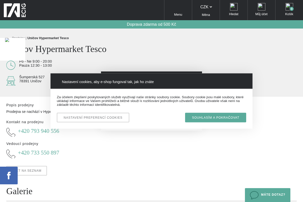Call manager number +420 733 550 897
This screenshot has width=303, height=202.
[39, 153]
